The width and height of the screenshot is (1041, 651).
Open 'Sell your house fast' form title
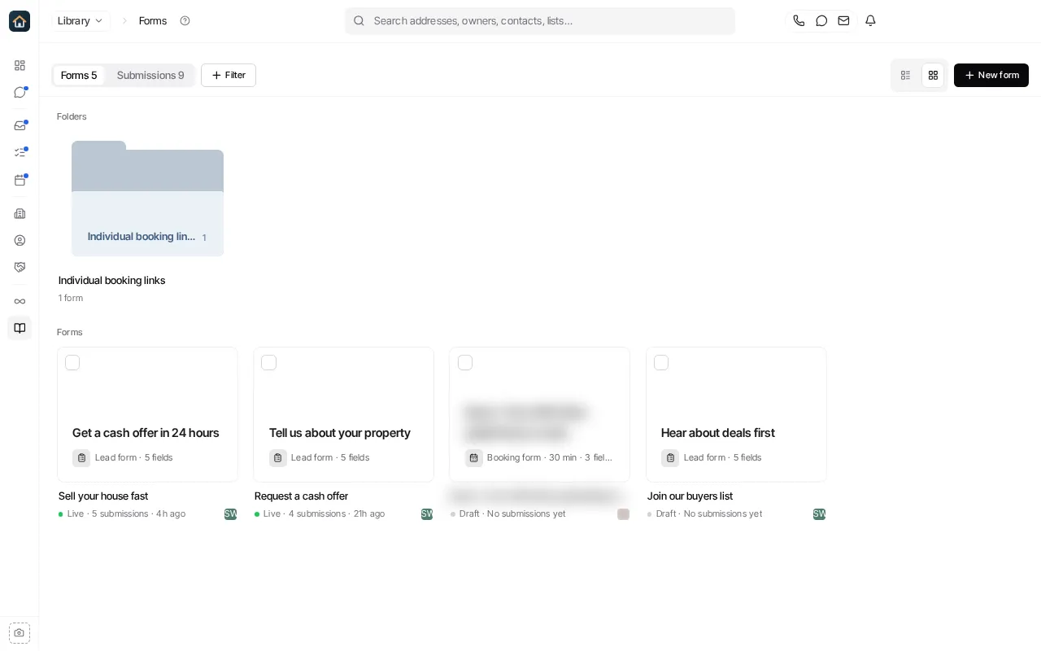pyautogui.click(x=103, y=496)
